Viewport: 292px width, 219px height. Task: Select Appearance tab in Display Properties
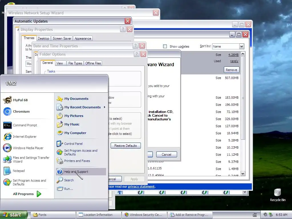(83, 38)
